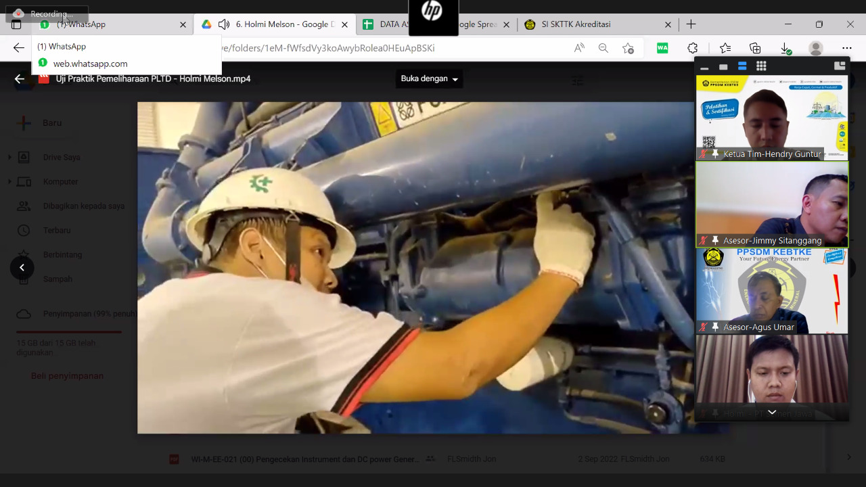Click the muted mic icon on Agus Umar's video
The image size is (866, 487).
704,327
